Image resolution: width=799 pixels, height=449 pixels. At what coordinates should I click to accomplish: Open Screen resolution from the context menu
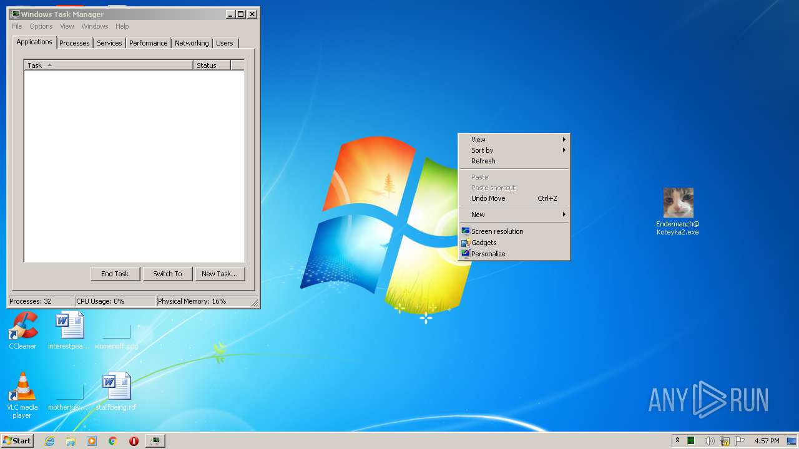point(514,231)
